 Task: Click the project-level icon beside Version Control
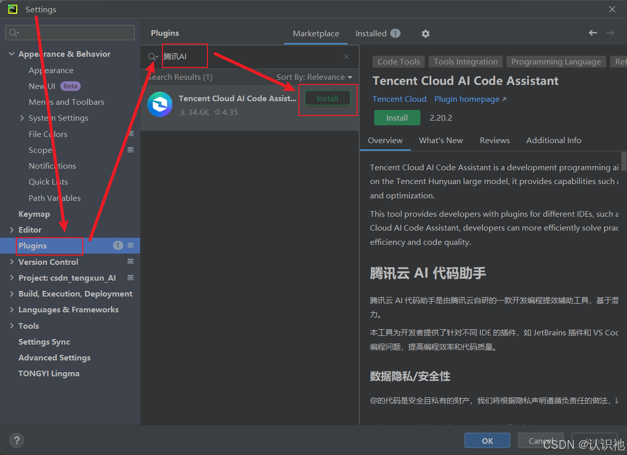tap(131, 262)
